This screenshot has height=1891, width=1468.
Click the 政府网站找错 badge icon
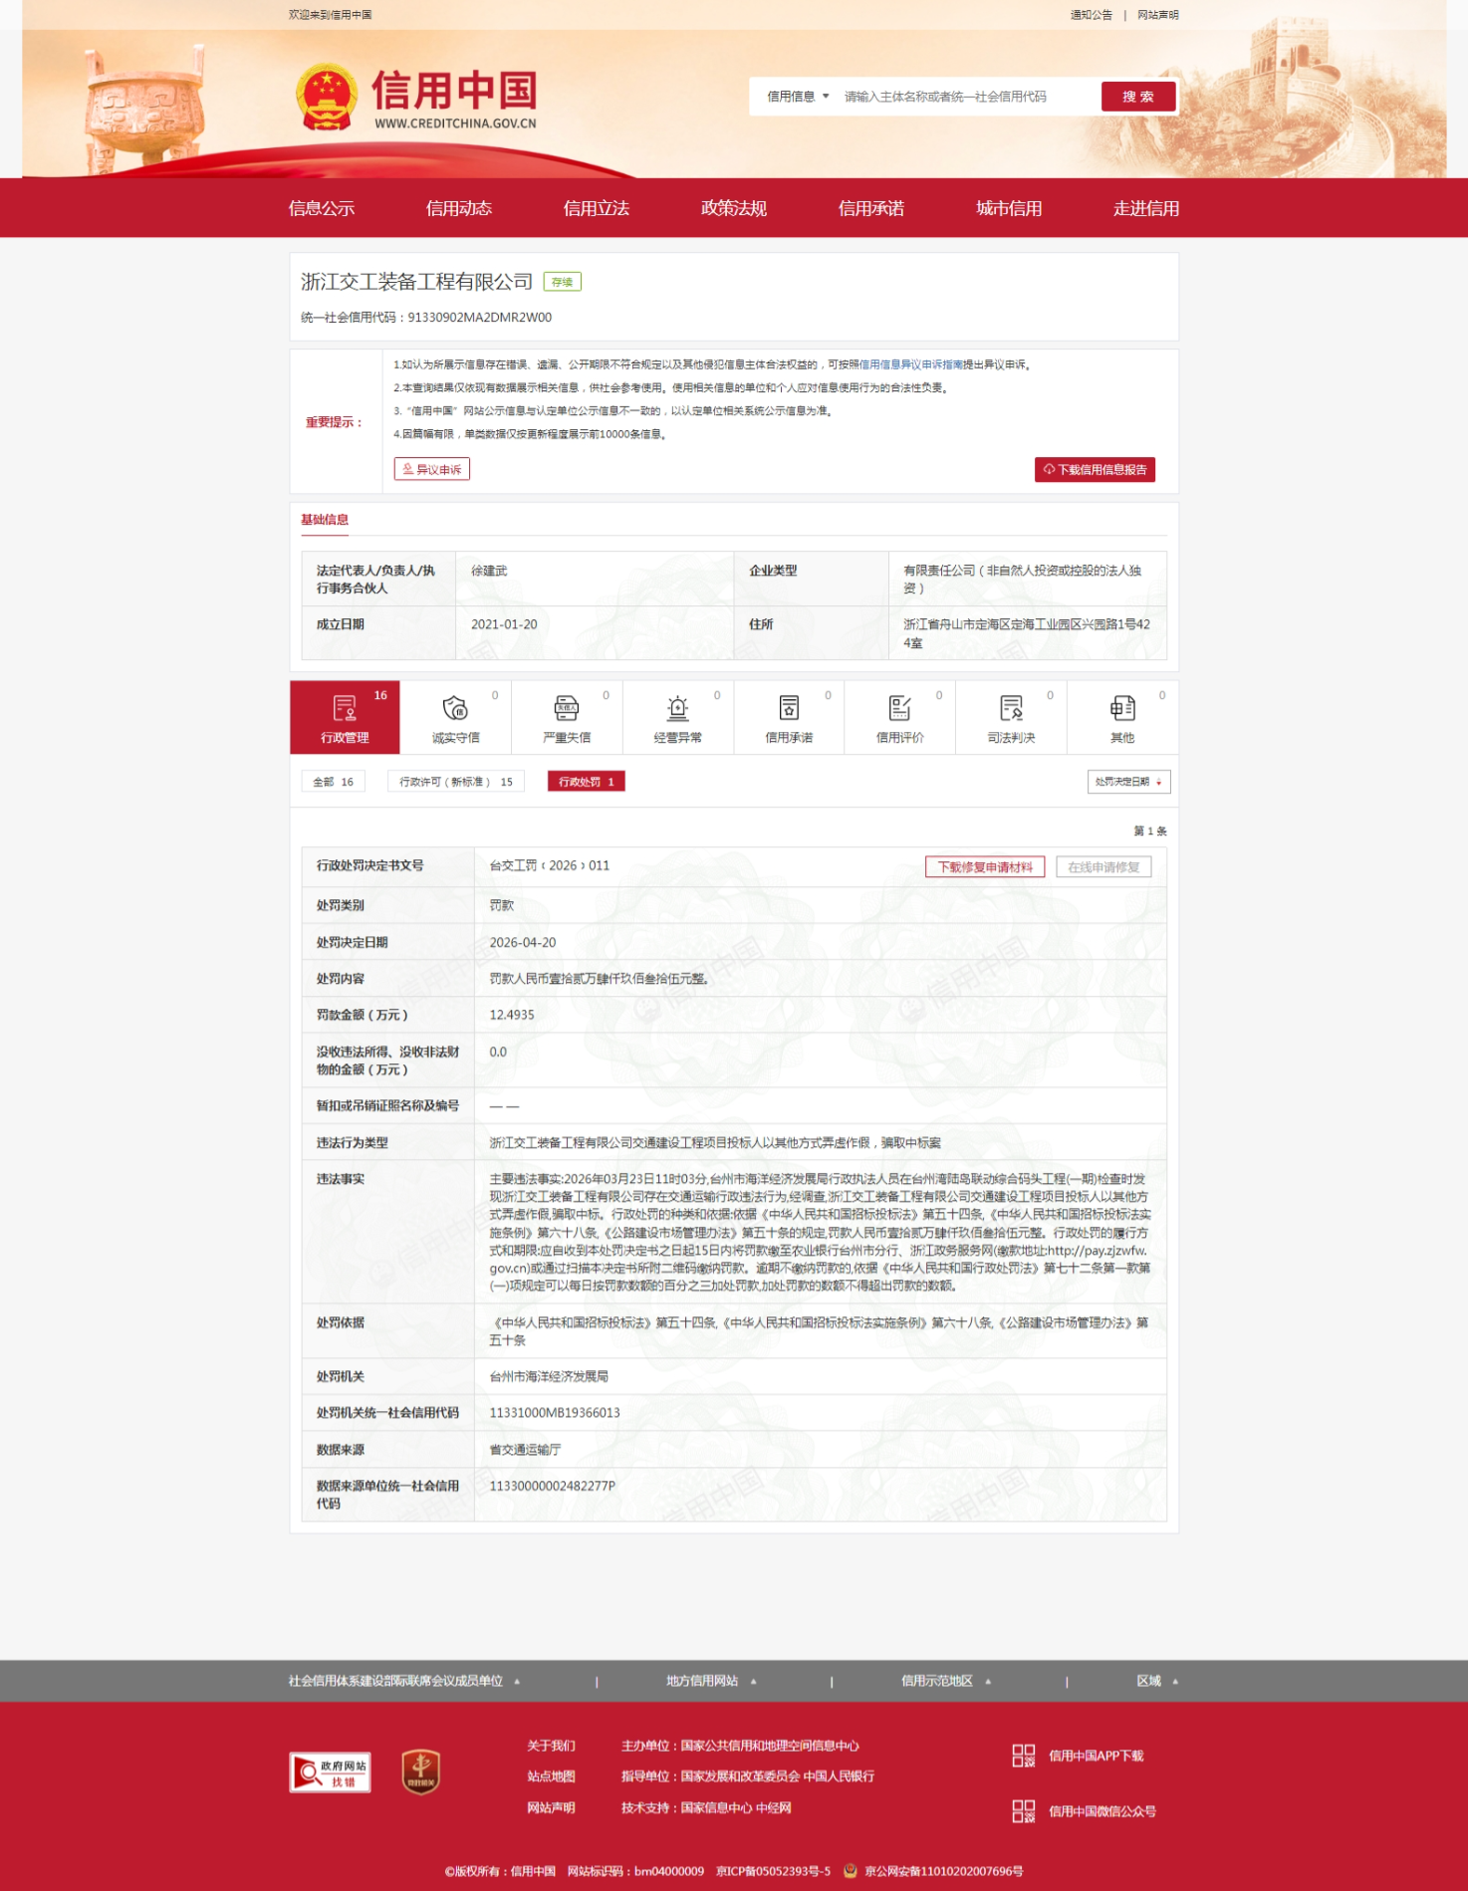coord(330,1772)
